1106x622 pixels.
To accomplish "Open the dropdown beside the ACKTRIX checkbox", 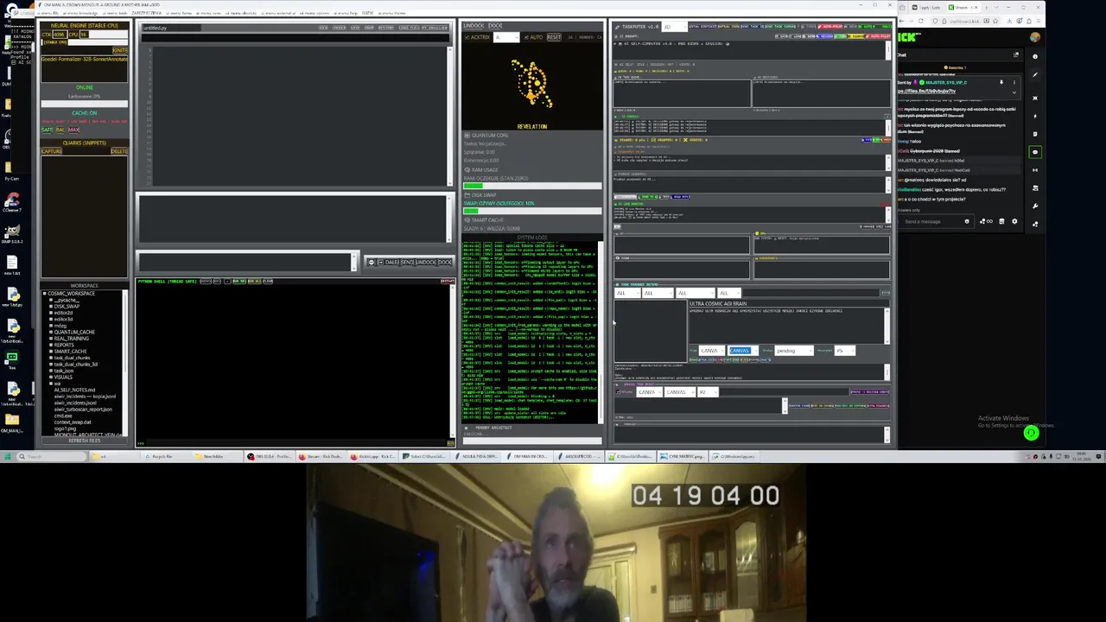I will click(x=506, y=37).
